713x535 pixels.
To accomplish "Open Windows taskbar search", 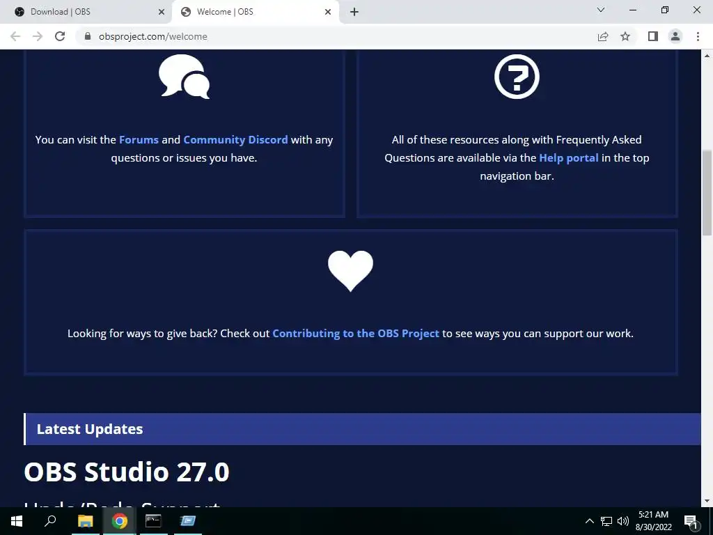I will click(x=50, y=521).
